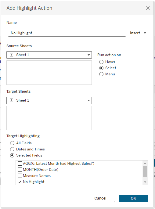This screenshot has width=155, height=209.
Task: Click the field list scroll up arrow
Action: pyautogui.click(x=145, y=163)
